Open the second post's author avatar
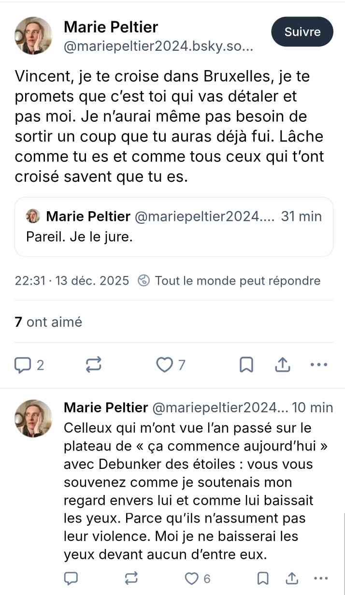The height and width of the screenshot is (595, 345). tap(33, 419)
